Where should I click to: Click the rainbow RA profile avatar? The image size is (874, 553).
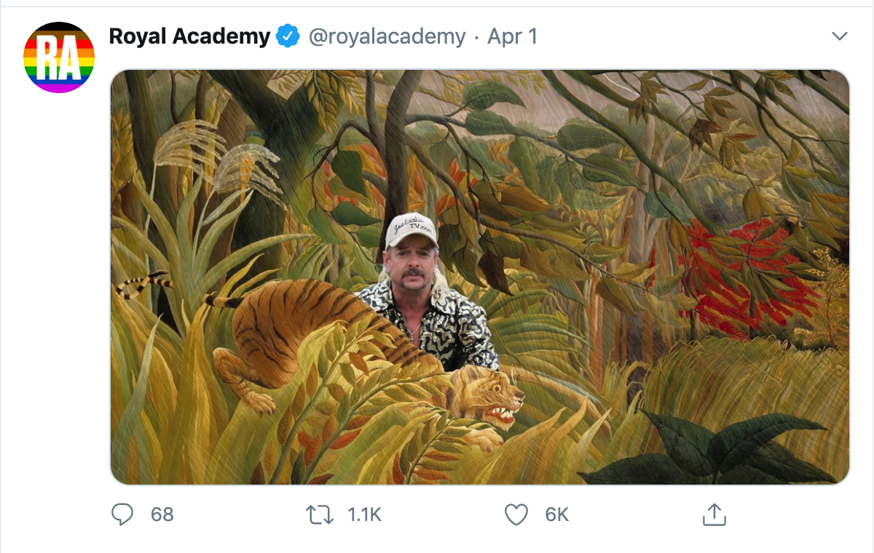[x=57, y=55]
